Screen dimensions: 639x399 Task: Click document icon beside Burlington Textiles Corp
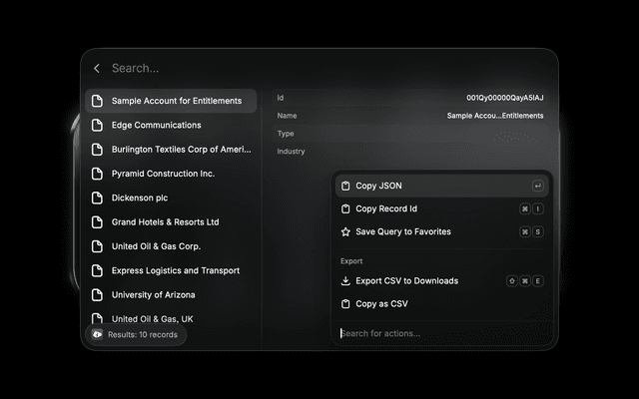point(97,150)
